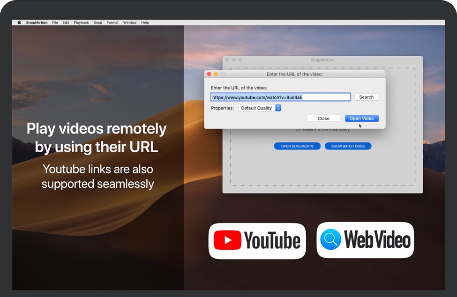The height and width of the screenshot is (297, 457).
Task: Open the Format menu
Action: point(112,22)
